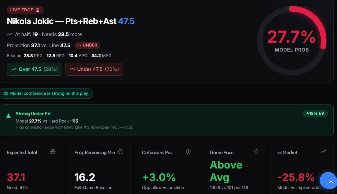Select the Under 47.5 (72%) option
The height and width of the screenshot is (194, 337).
point(94,69)
